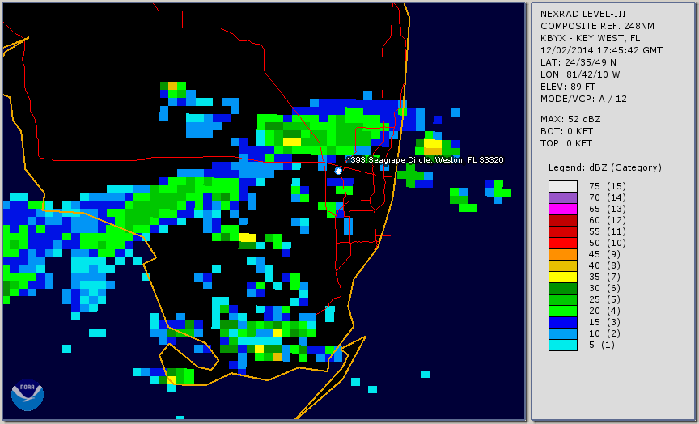The height and width of the screenshot is (424, 699).
Task: Click the 35 (7) legend label
Action: [x=604, y=277]
